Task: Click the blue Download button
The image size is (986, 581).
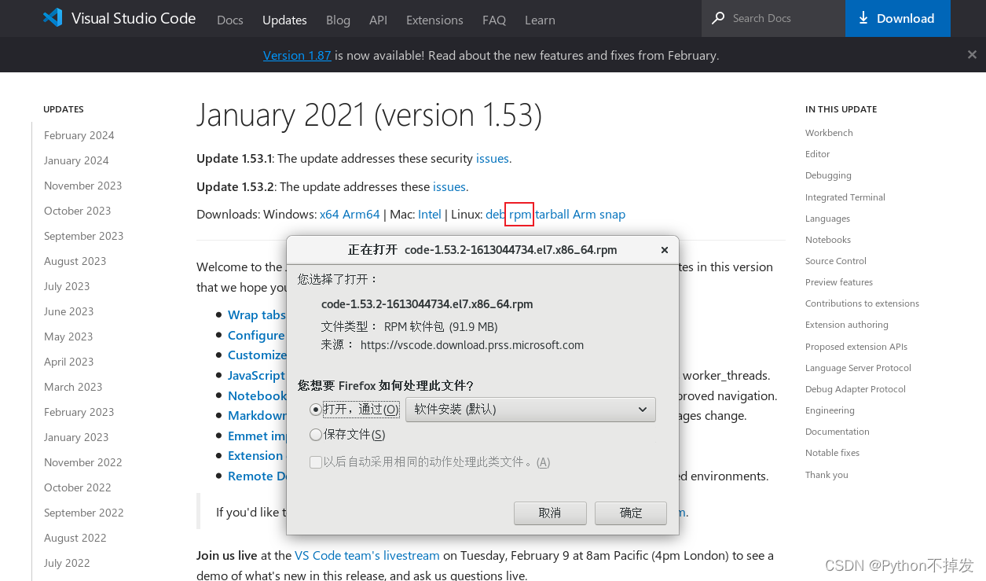Action: (x=898, y=18)
